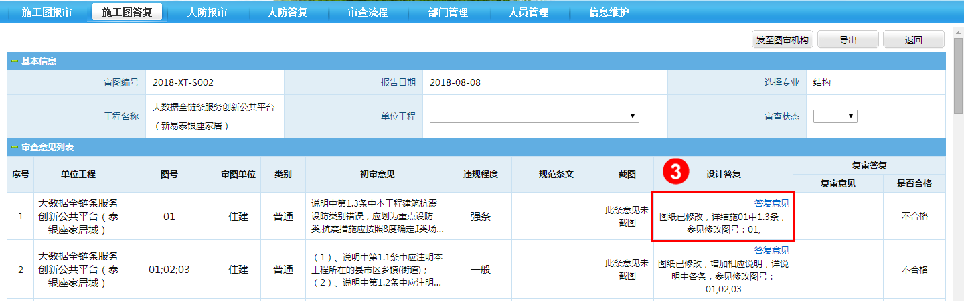Click the scrollbar up arrow
This screenshot has width=964, height=301.
958,31
